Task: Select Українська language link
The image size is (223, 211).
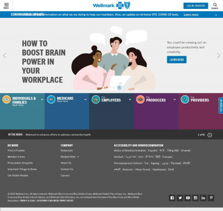Action: pos(159,169)
